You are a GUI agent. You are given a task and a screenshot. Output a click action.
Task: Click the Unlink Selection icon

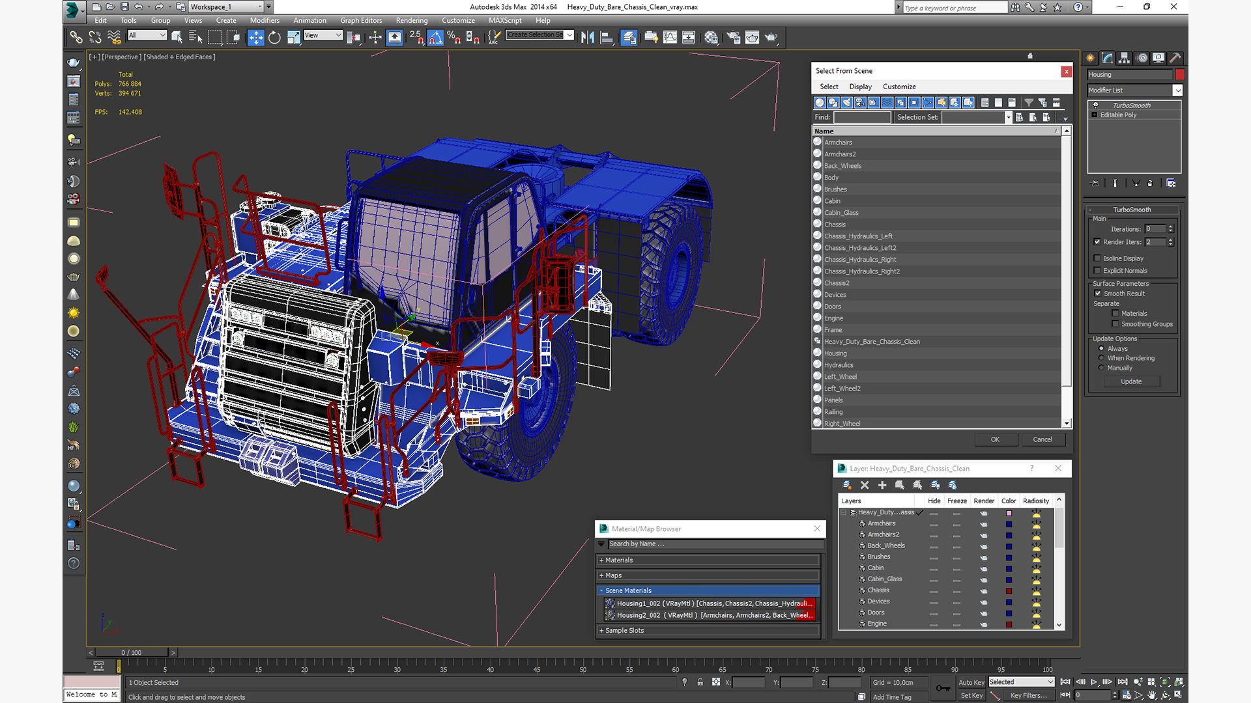pos(95,38)
